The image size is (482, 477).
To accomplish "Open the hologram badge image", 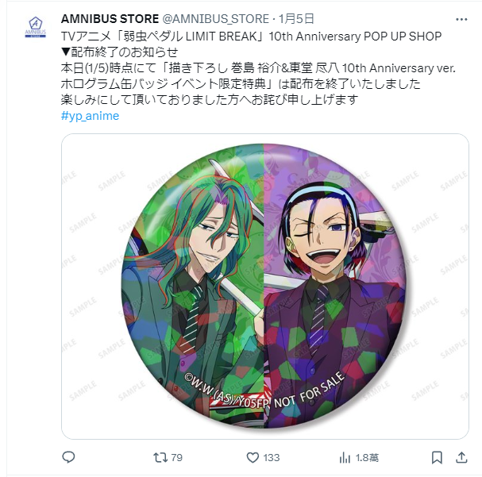I will pyautogui.click(x=265, y=287).
